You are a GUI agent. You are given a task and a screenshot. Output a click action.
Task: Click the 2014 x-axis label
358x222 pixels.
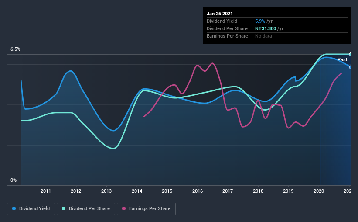click(137, 191)
